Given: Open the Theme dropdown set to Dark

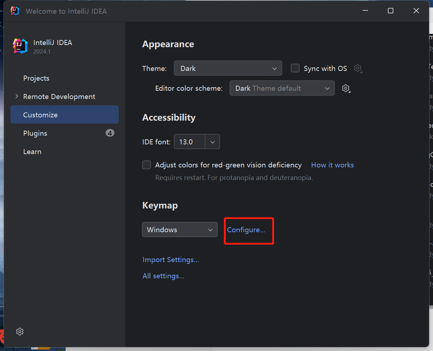Looking at the screenshot, I should tap(228, 68).
